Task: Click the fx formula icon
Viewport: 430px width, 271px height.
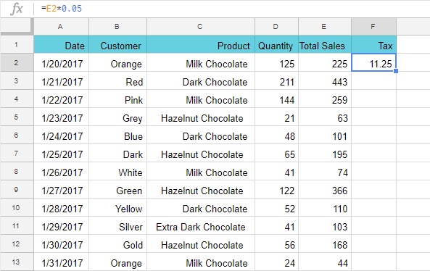Action: pos(16,9)
